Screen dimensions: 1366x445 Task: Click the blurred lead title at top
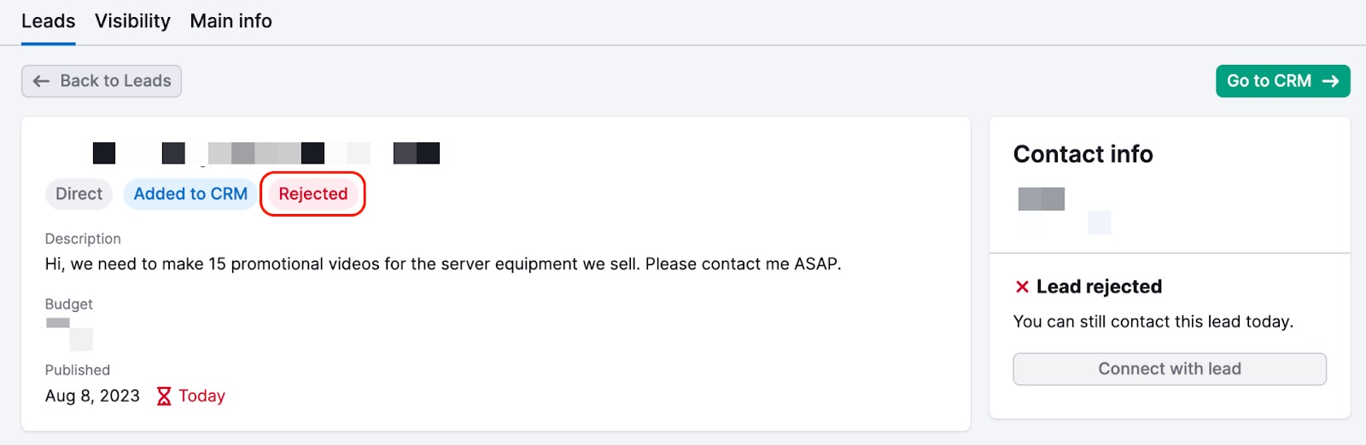coord(266,153)
